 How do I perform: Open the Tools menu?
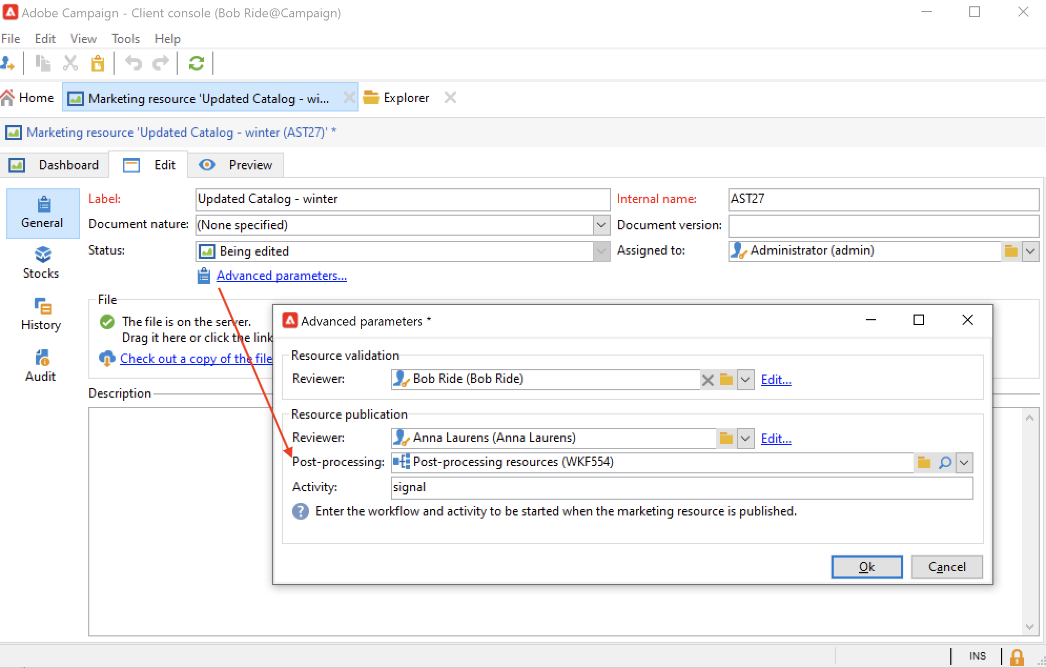click(x=125, y=39)
